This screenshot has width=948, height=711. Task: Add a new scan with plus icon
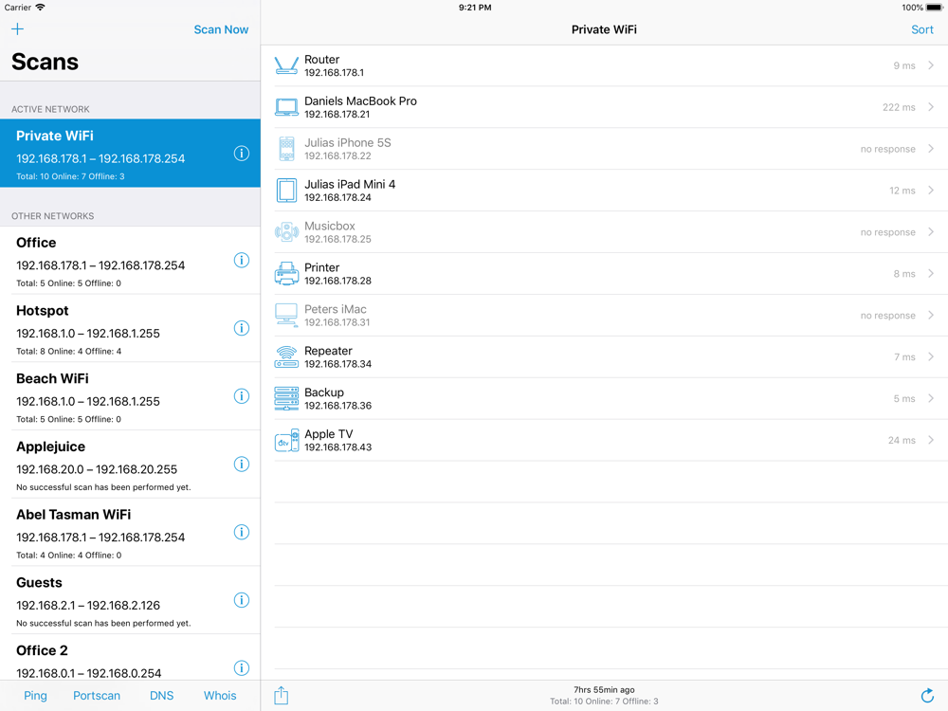17,29
